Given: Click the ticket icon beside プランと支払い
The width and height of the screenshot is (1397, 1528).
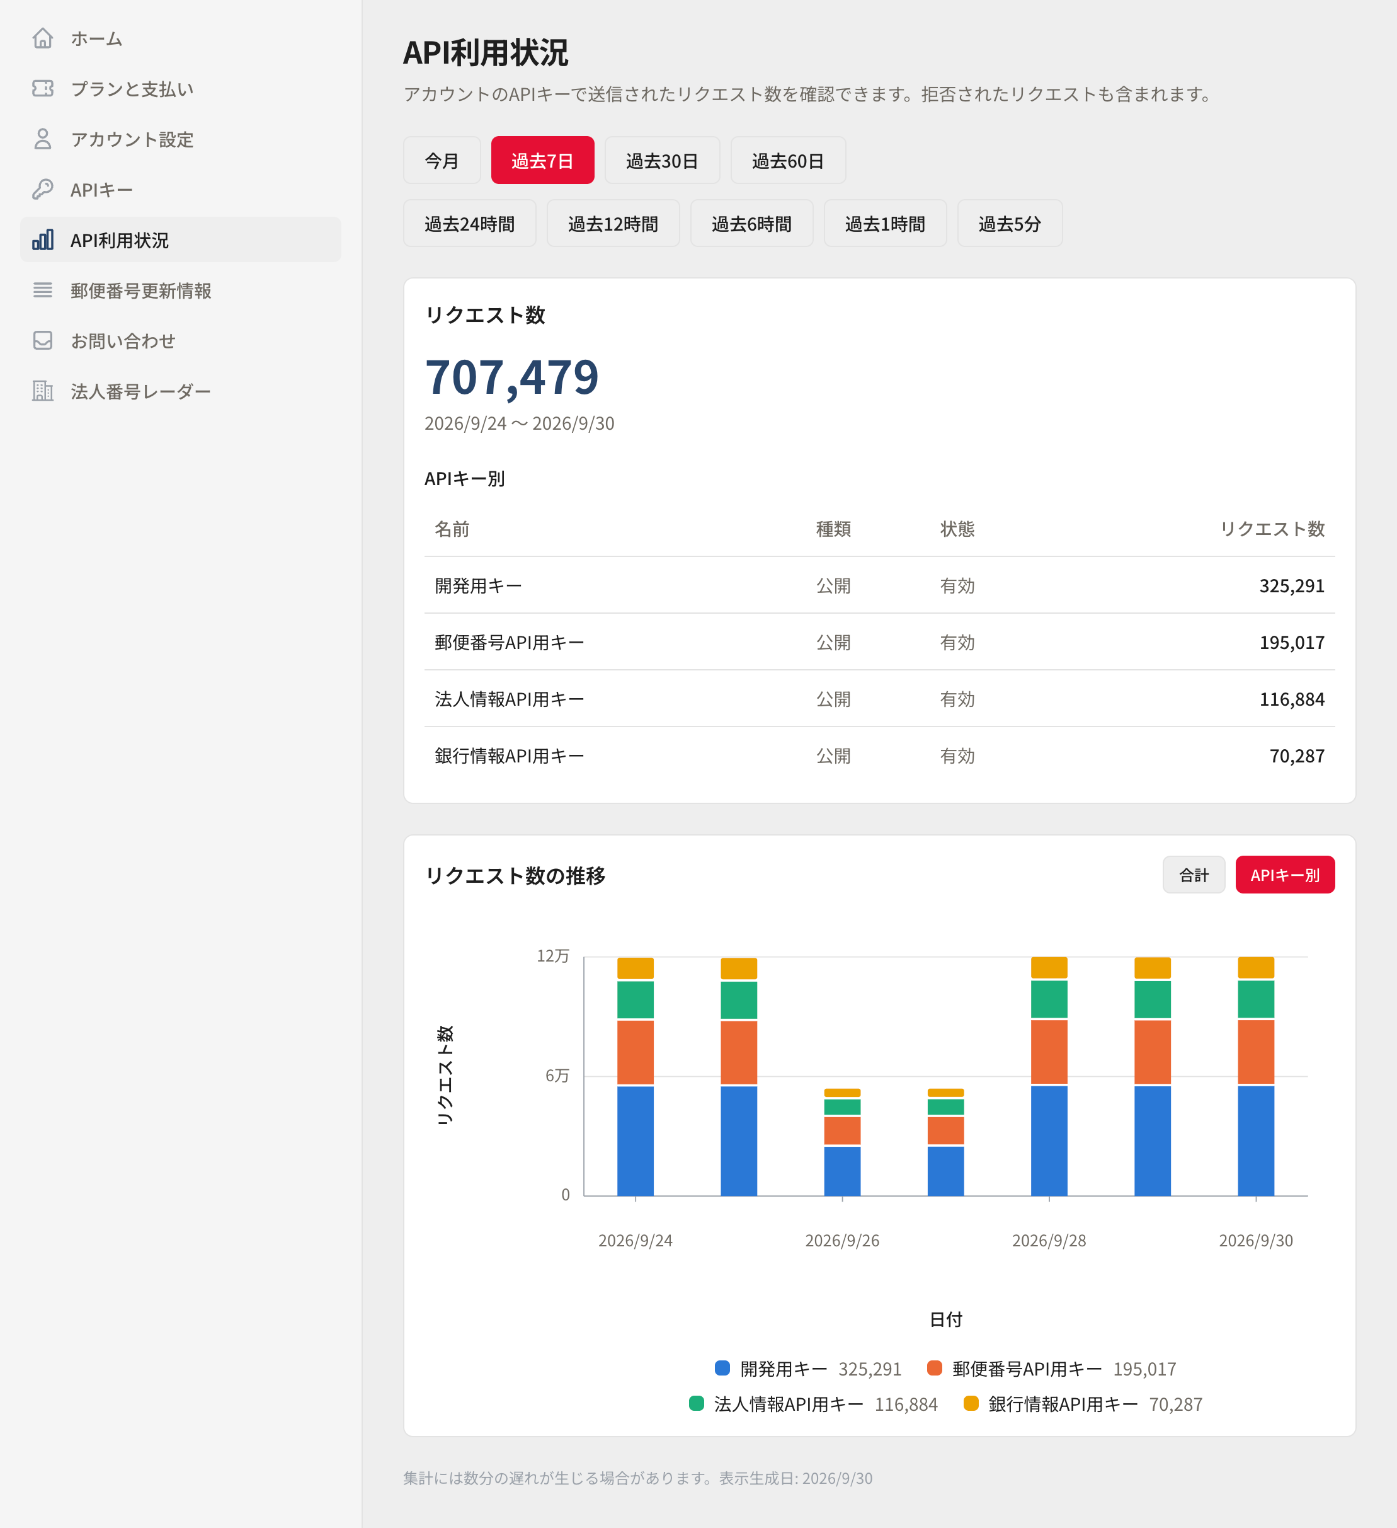Looking at the screenshot, I should click(42, 89).
